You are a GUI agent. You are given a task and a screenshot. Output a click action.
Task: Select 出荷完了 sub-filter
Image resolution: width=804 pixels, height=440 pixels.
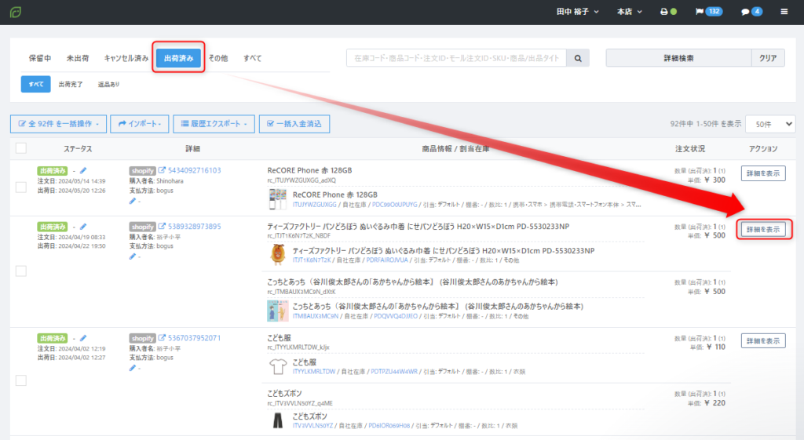click(x=71, y=85)
